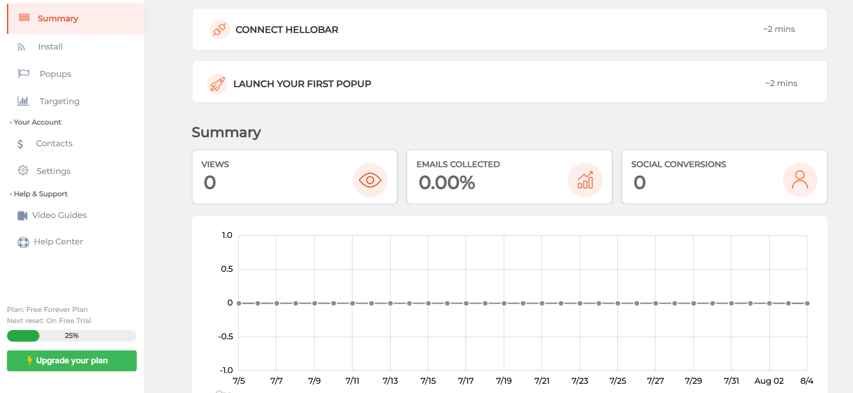The height and width of the screenshot is (393, 853).
Task: Click the '~2 mins' text on Connect Hellobar
Action: 779,29
